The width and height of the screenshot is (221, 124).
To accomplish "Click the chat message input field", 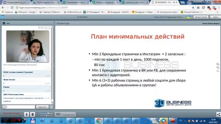I will [x=20, y=107].
